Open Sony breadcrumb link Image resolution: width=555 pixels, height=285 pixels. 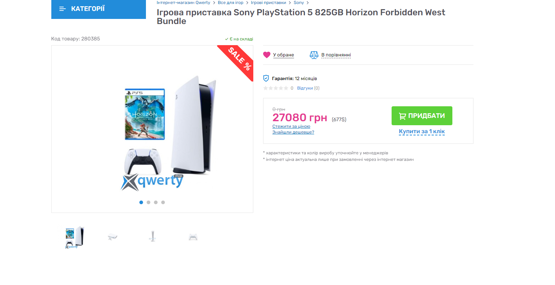[299, 3]
